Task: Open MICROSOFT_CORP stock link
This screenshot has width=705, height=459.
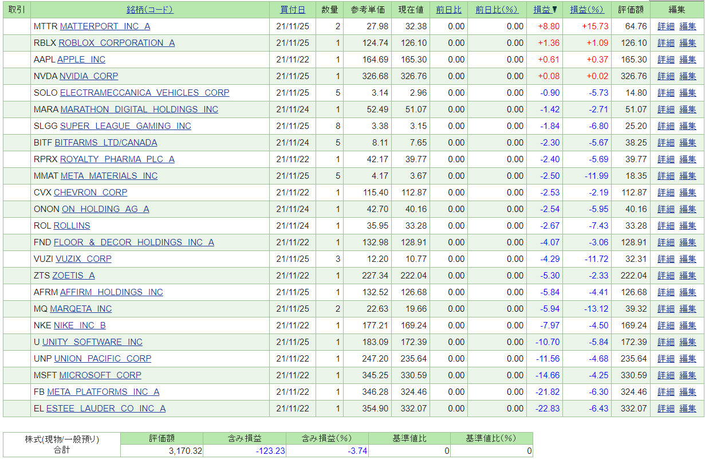Action: point(100,375)
